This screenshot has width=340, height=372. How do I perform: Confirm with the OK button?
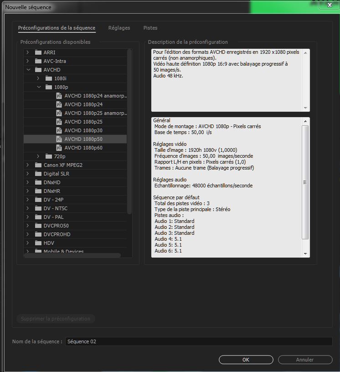coord(246,360)
